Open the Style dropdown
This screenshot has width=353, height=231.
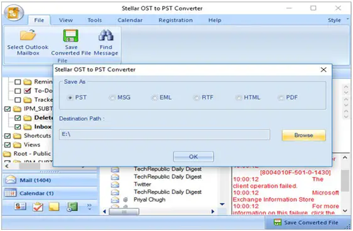tap(338, 20)
